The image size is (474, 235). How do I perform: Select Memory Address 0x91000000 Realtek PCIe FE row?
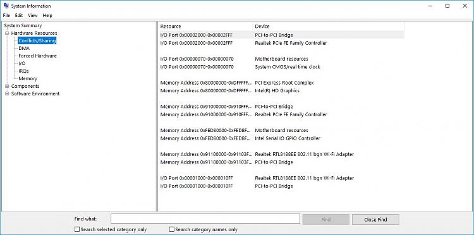tap(281, 114)
